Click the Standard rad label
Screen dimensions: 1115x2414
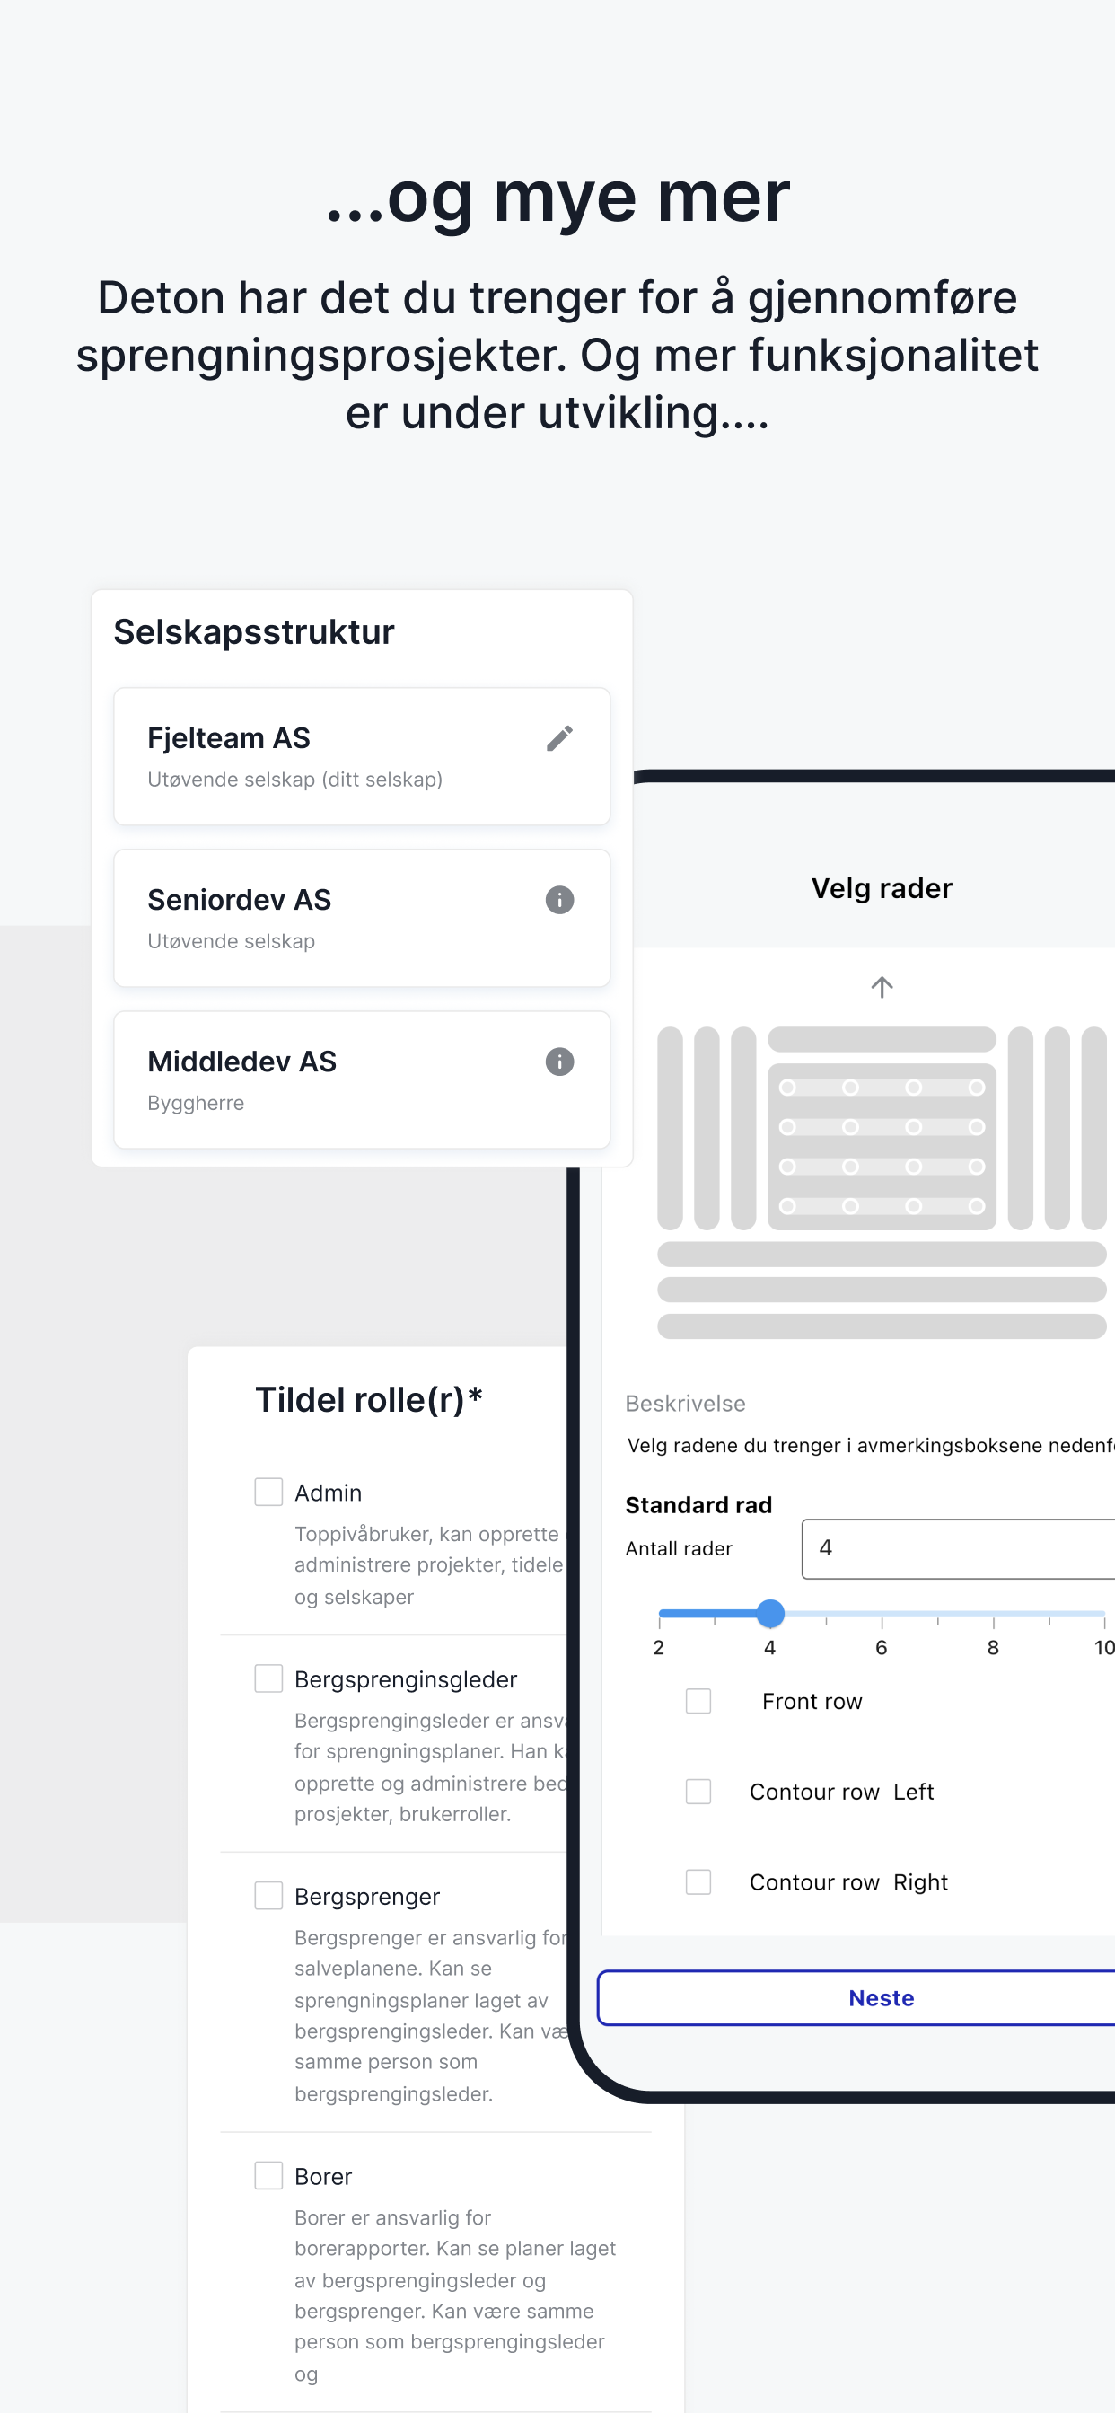[x=699, y=1505]
